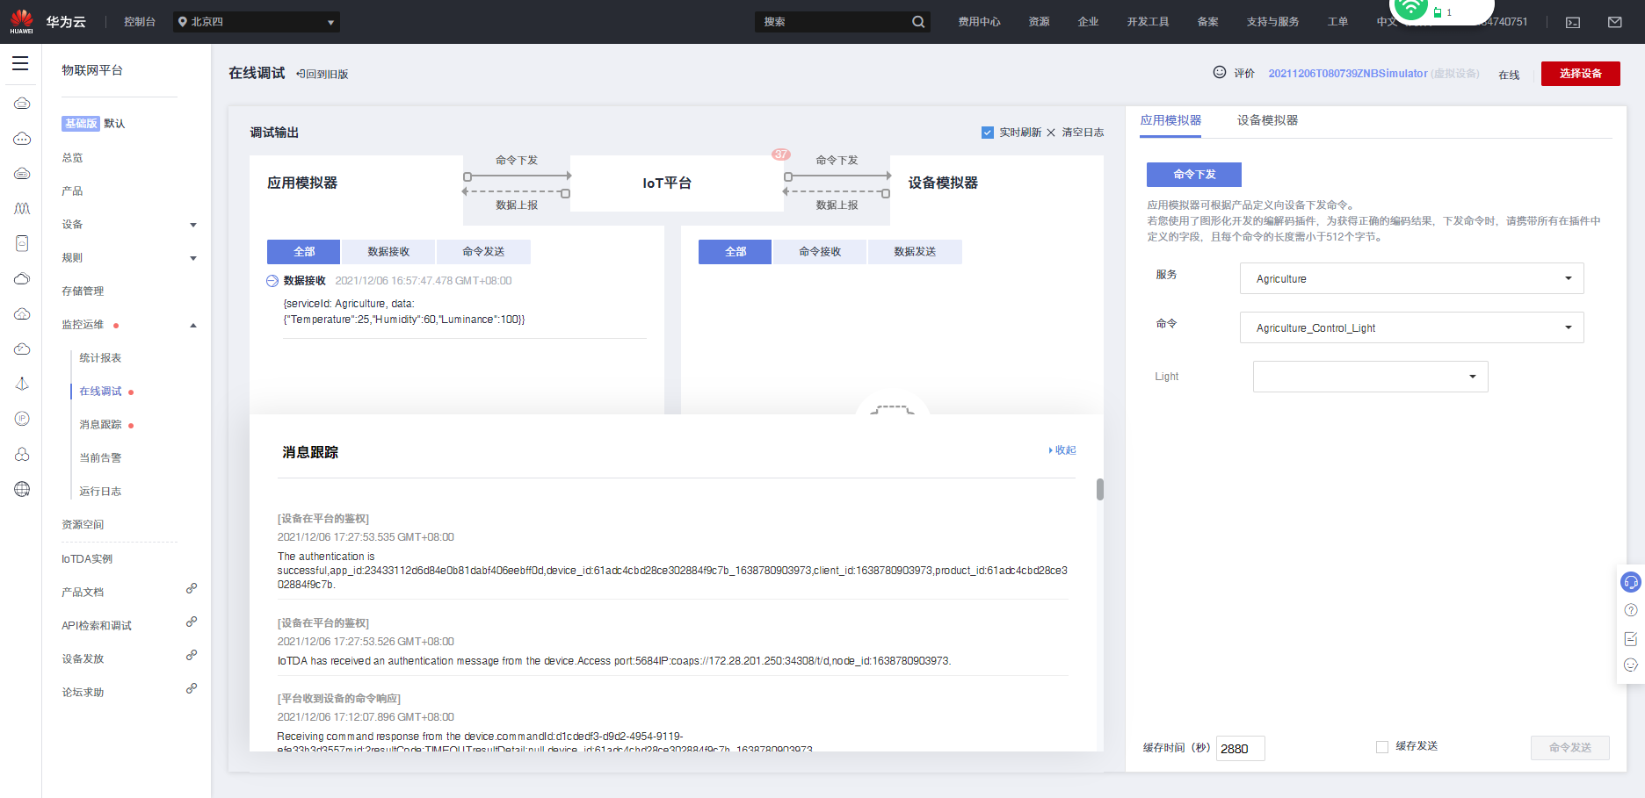Open the message center envelope icon

click(x=1615, y=22)
